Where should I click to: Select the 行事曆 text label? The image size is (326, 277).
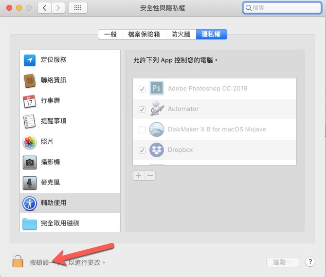tap(51, 101)
